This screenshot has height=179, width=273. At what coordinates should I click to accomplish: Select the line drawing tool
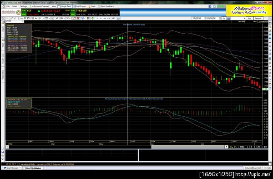coord(11,18)
